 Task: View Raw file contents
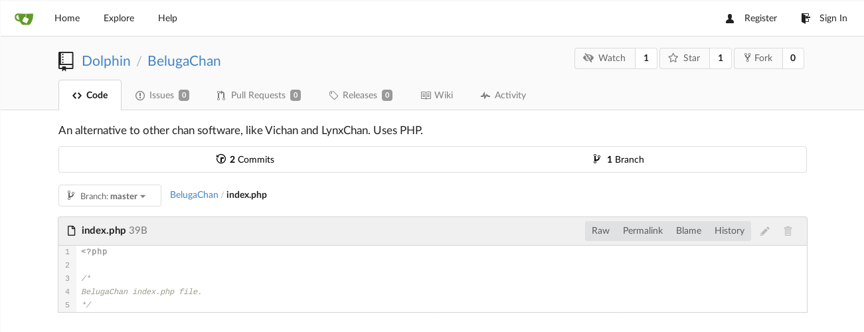point(600,231)
